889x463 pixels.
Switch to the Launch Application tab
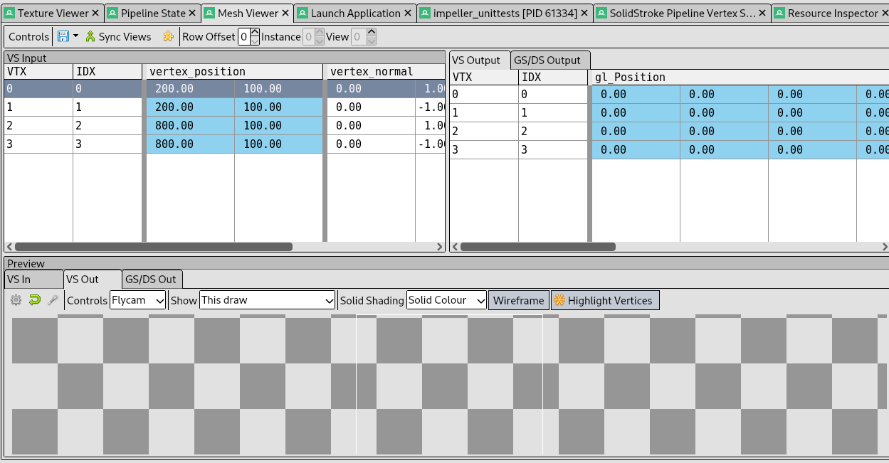point(355,13)
